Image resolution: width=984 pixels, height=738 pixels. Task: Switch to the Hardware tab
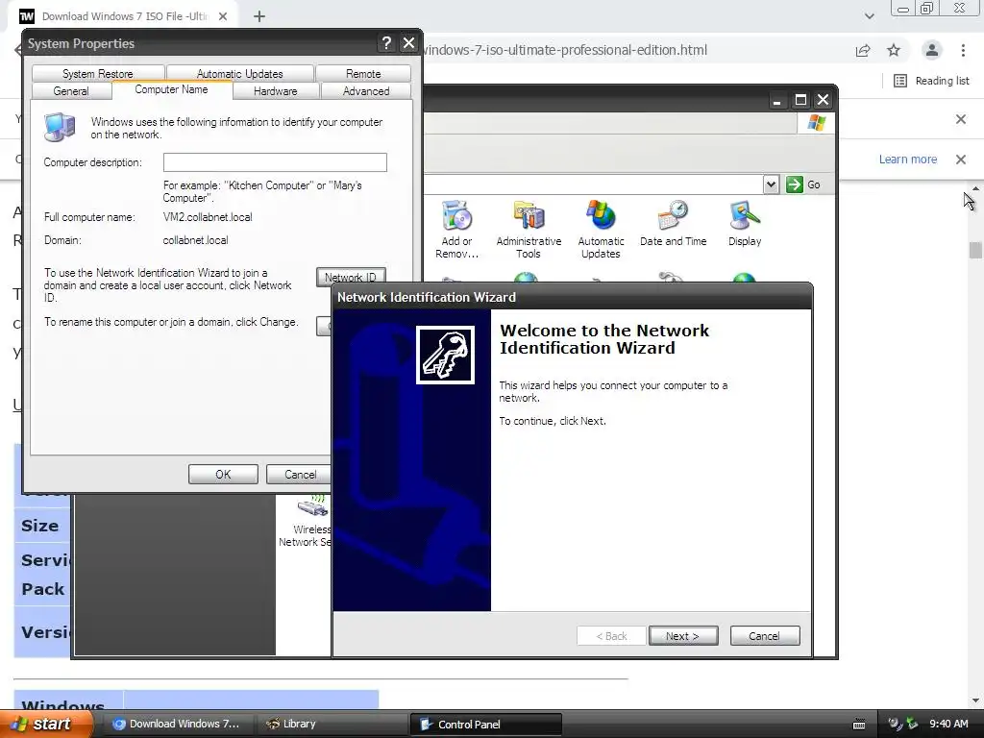pyautogui.click(x=276, y=91)
